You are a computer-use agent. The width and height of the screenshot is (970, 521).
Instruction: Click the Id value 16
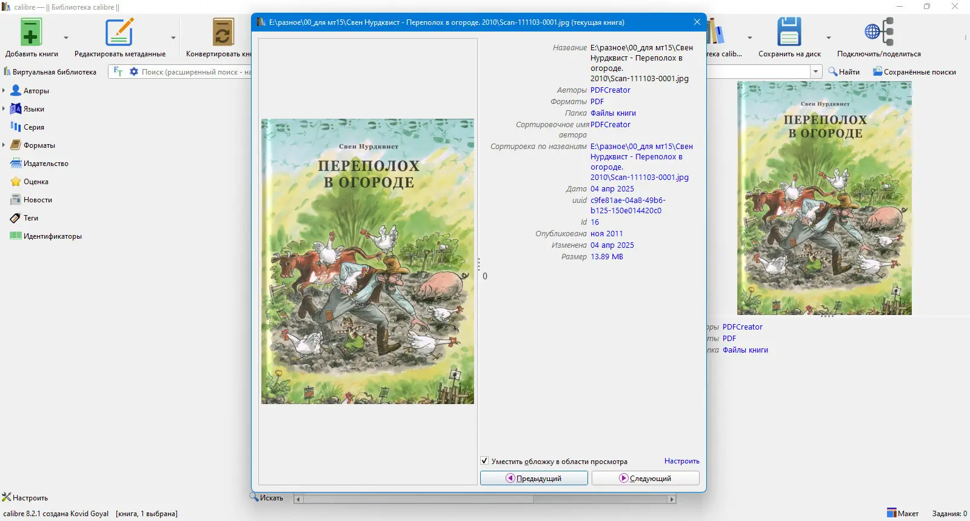click(595, 222)
